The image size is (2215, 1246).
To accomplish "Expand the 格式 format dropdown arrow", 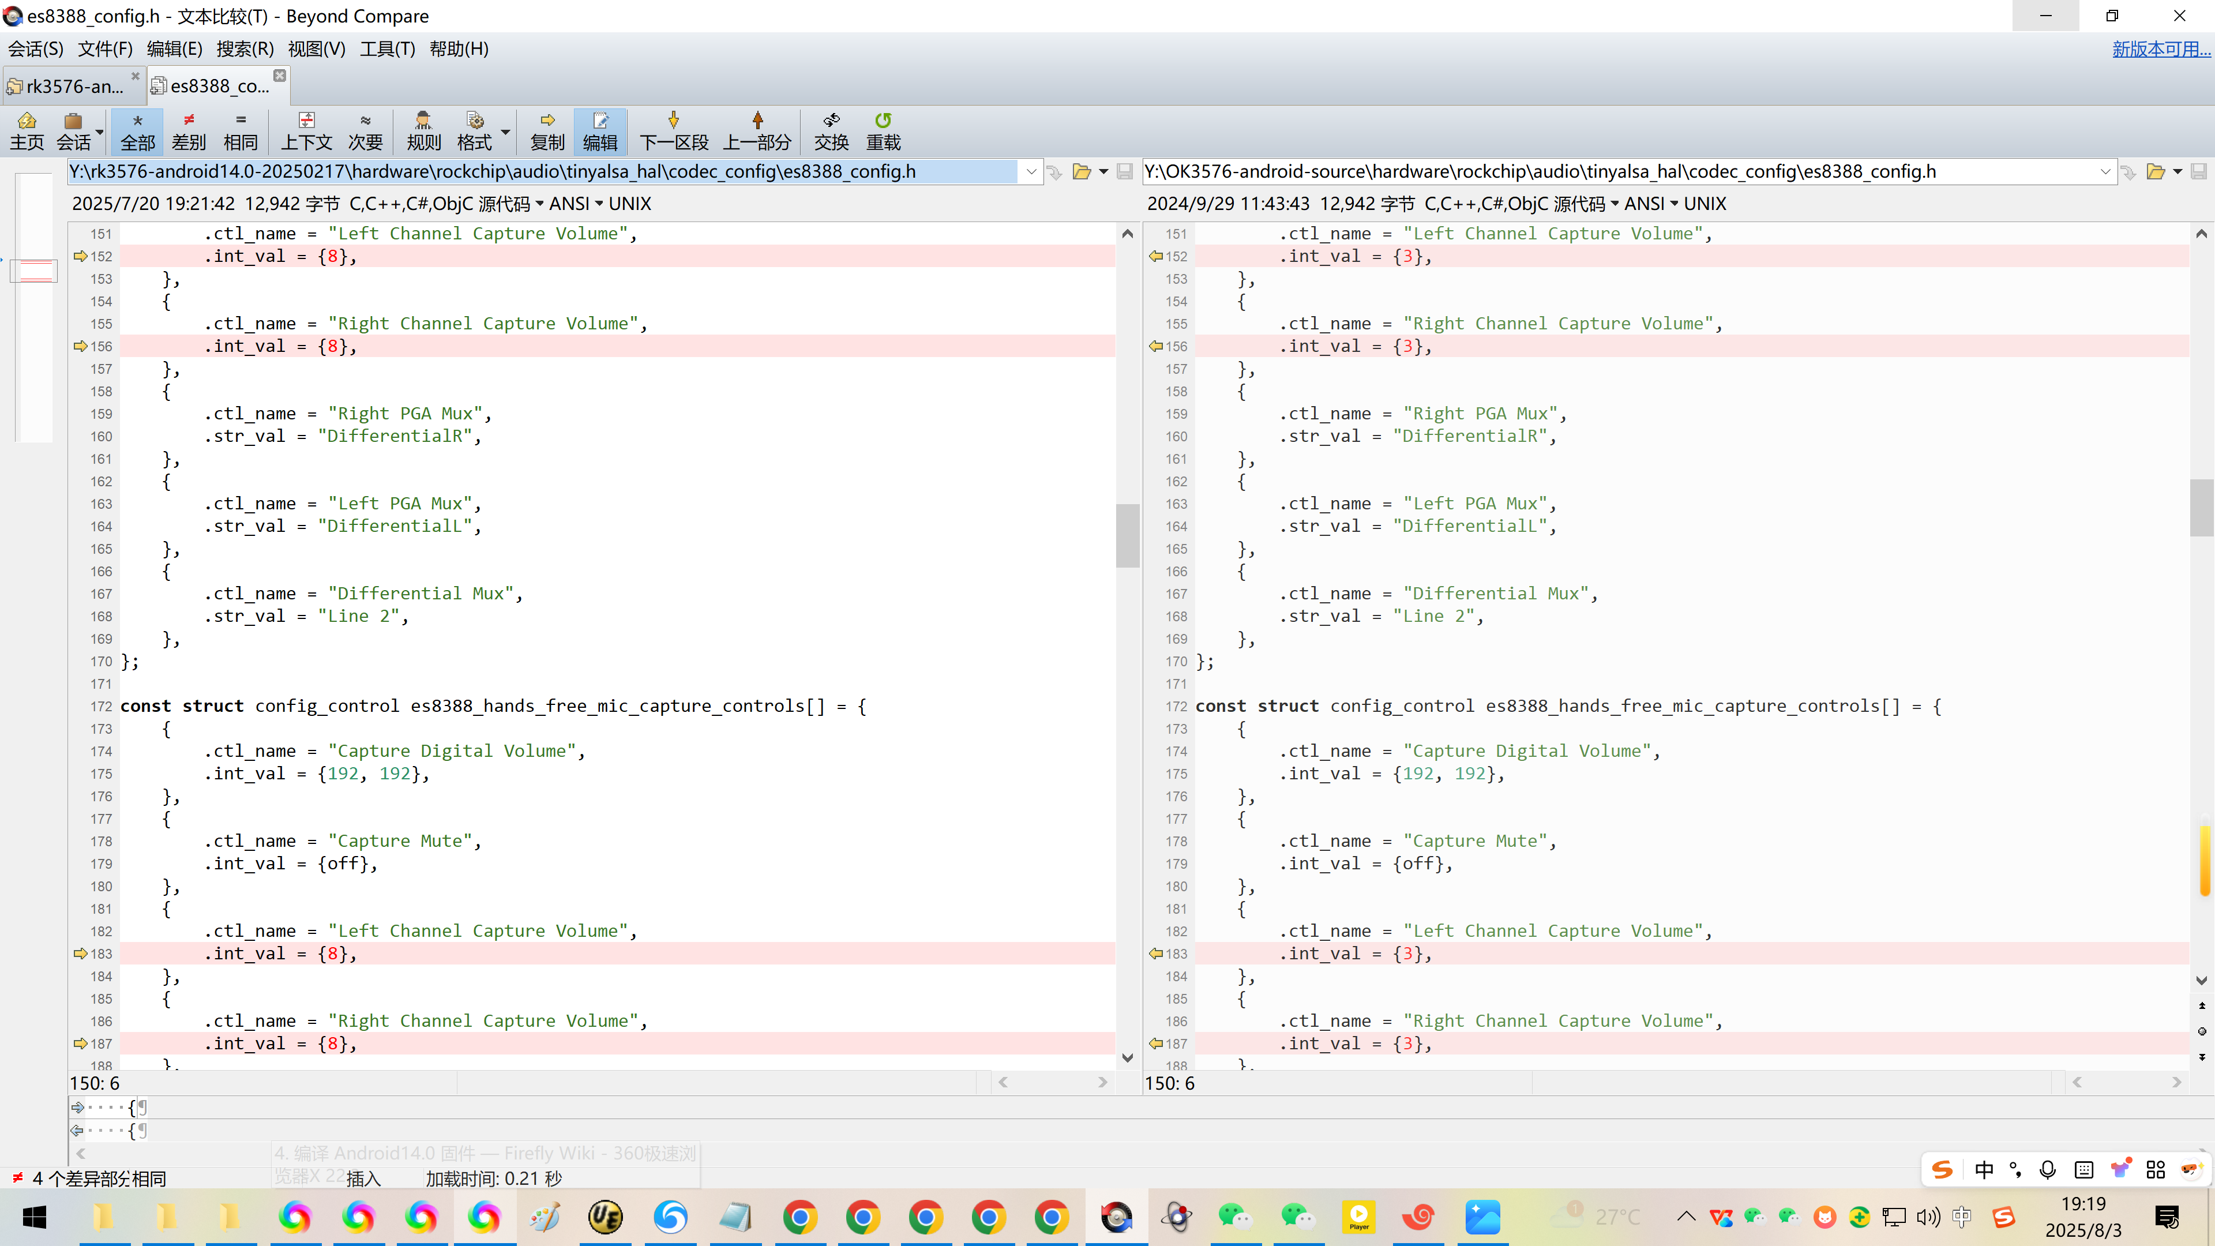I will 506,132.
